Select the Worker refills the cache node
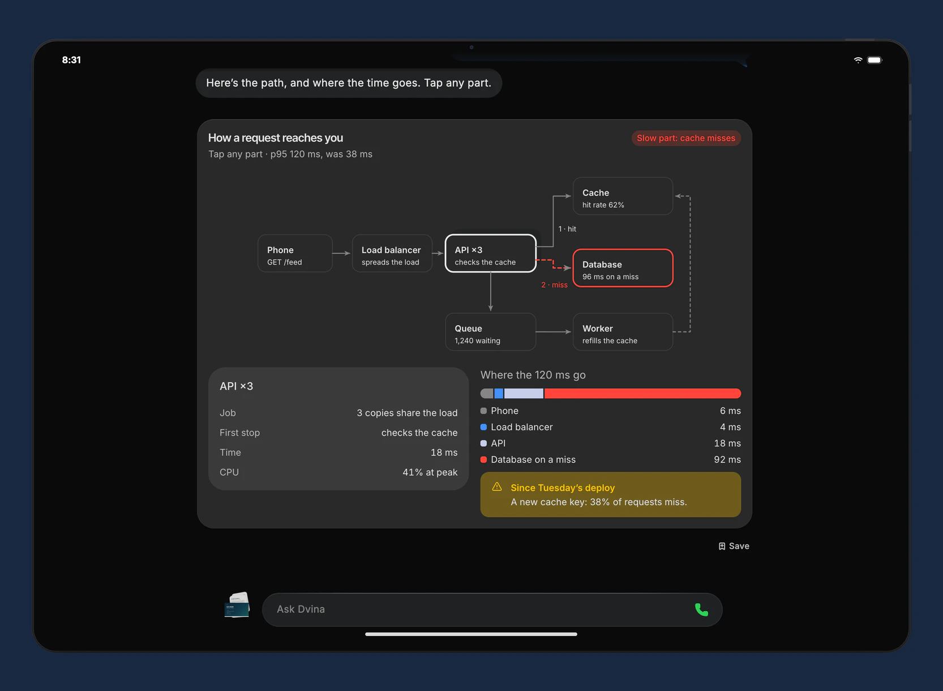The image size is (943, 691). tap(623, 332)
